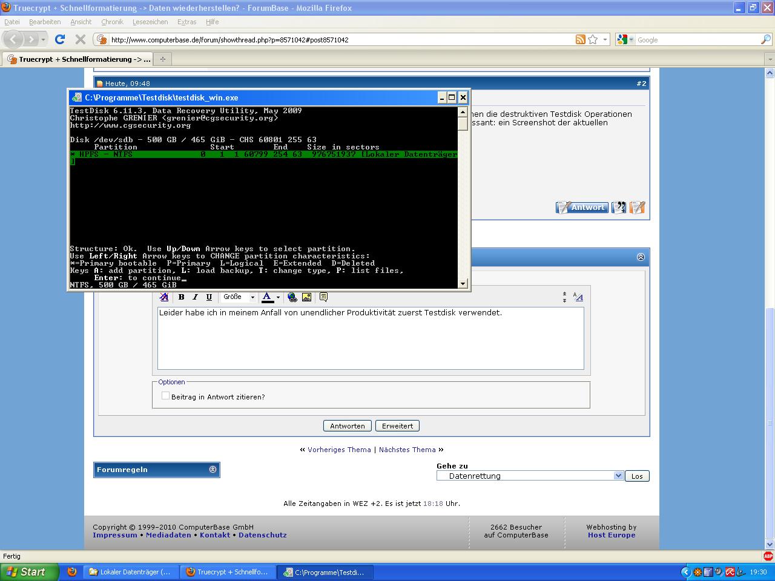
Task: Click the Antwort reply button
Action: click(582, 208)
